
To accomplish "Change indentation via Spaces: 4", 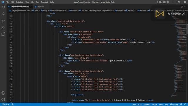I will click(x=147, y=104).
